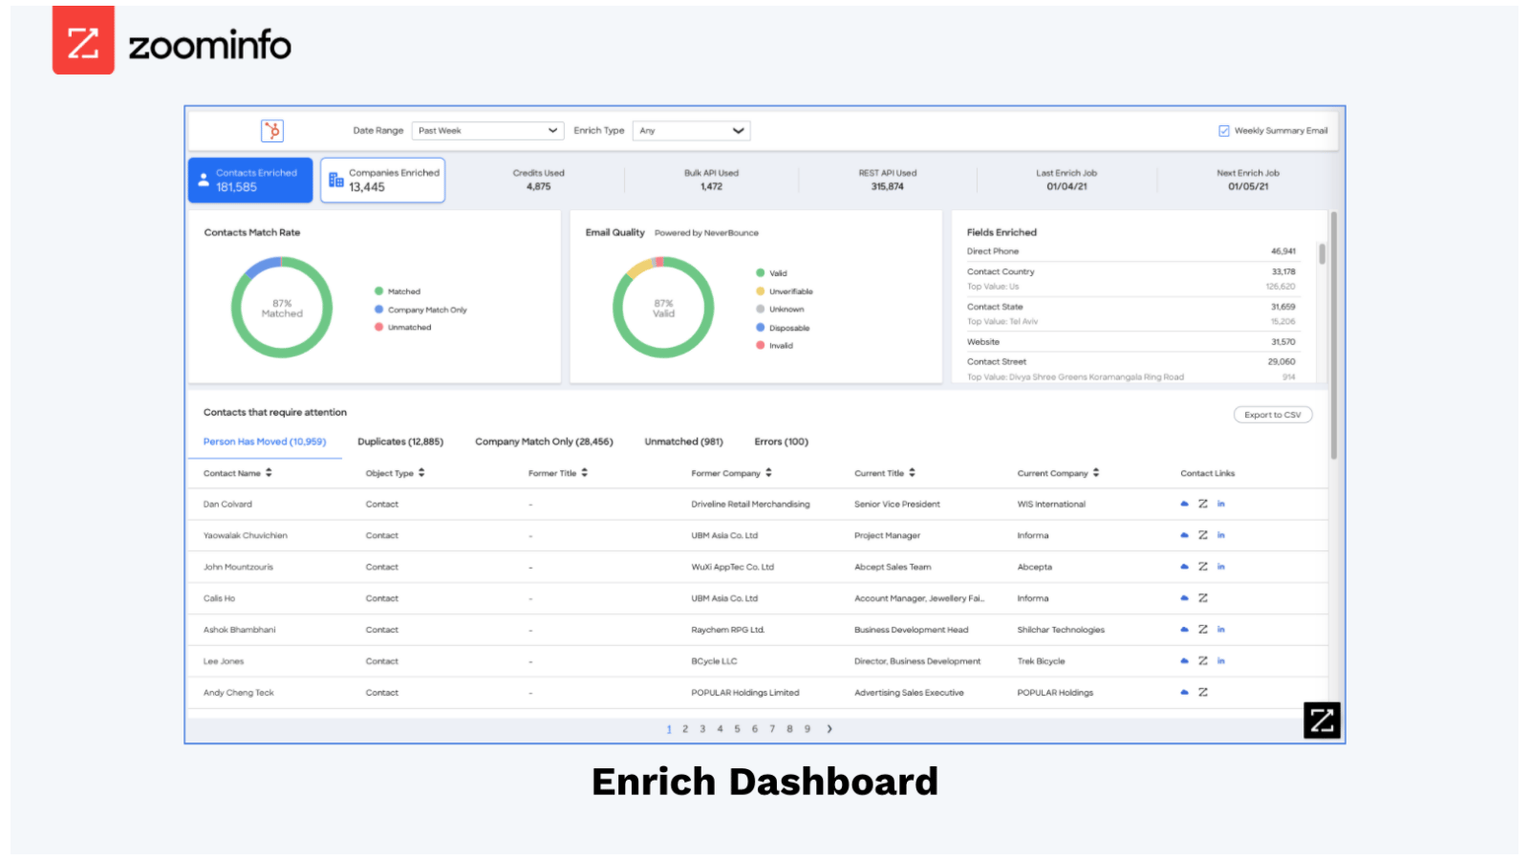Screen dimensions: 1529x860
Task: Click the black ZoomInfo chat widget icon
Action: pos(1322,720)
